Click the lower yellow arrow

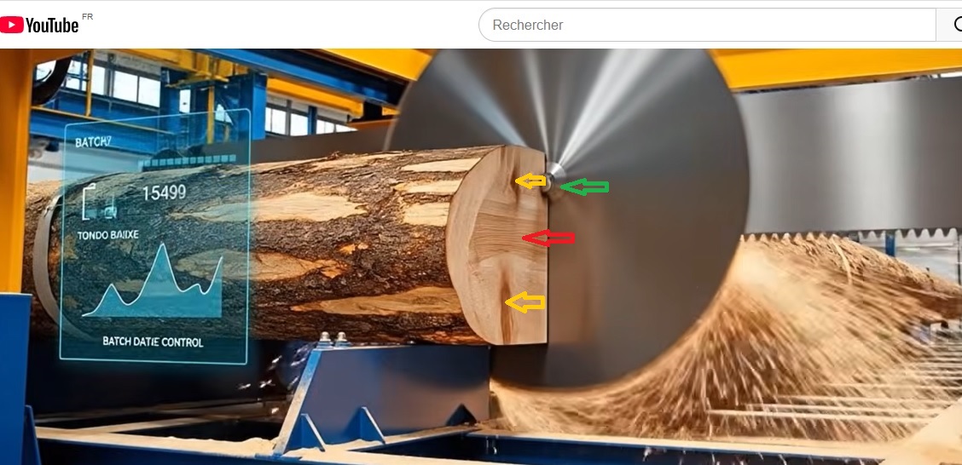coord(524,302)
